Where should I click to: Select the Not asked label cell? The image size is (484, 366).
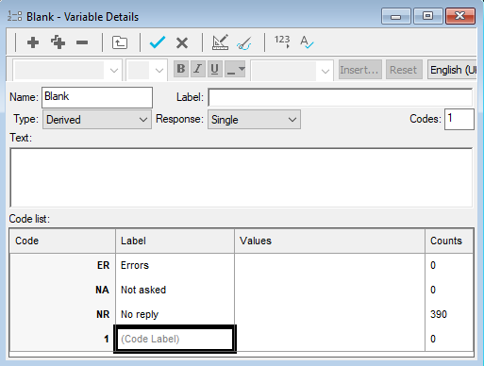175,290
